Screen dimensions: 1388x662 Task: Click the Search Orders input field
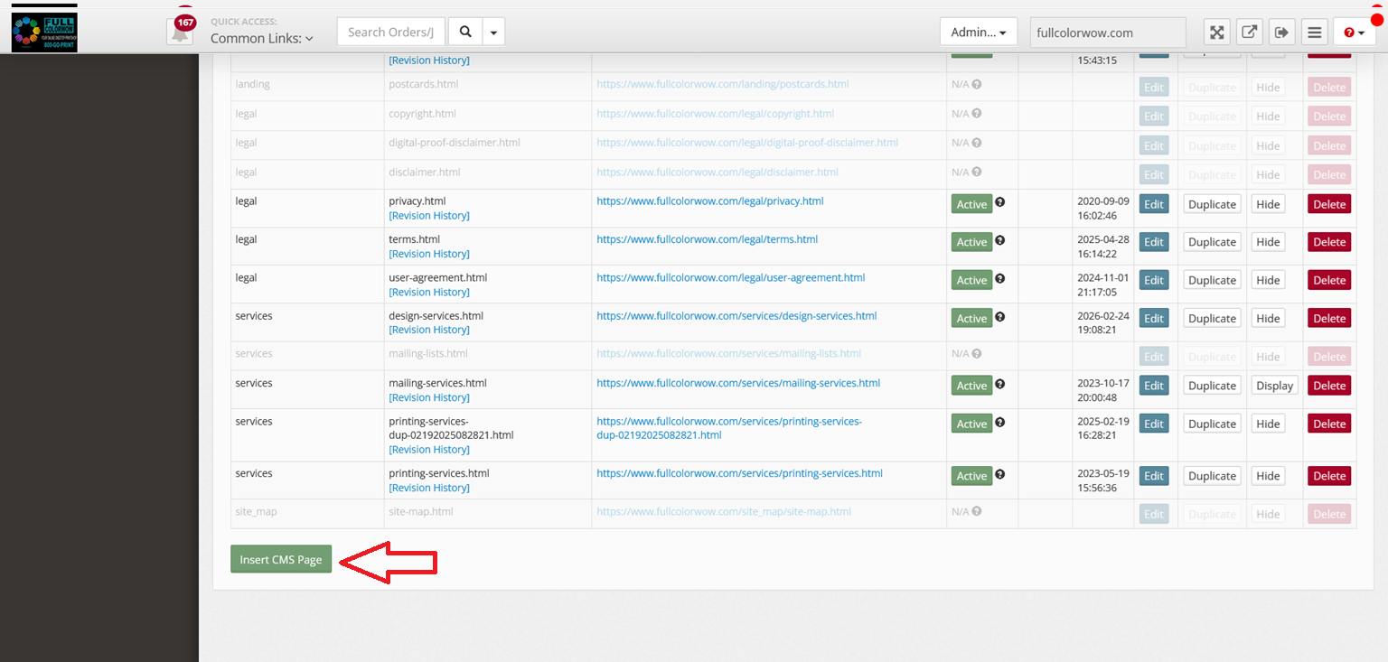pyautogui.click(x=390, y=32)
